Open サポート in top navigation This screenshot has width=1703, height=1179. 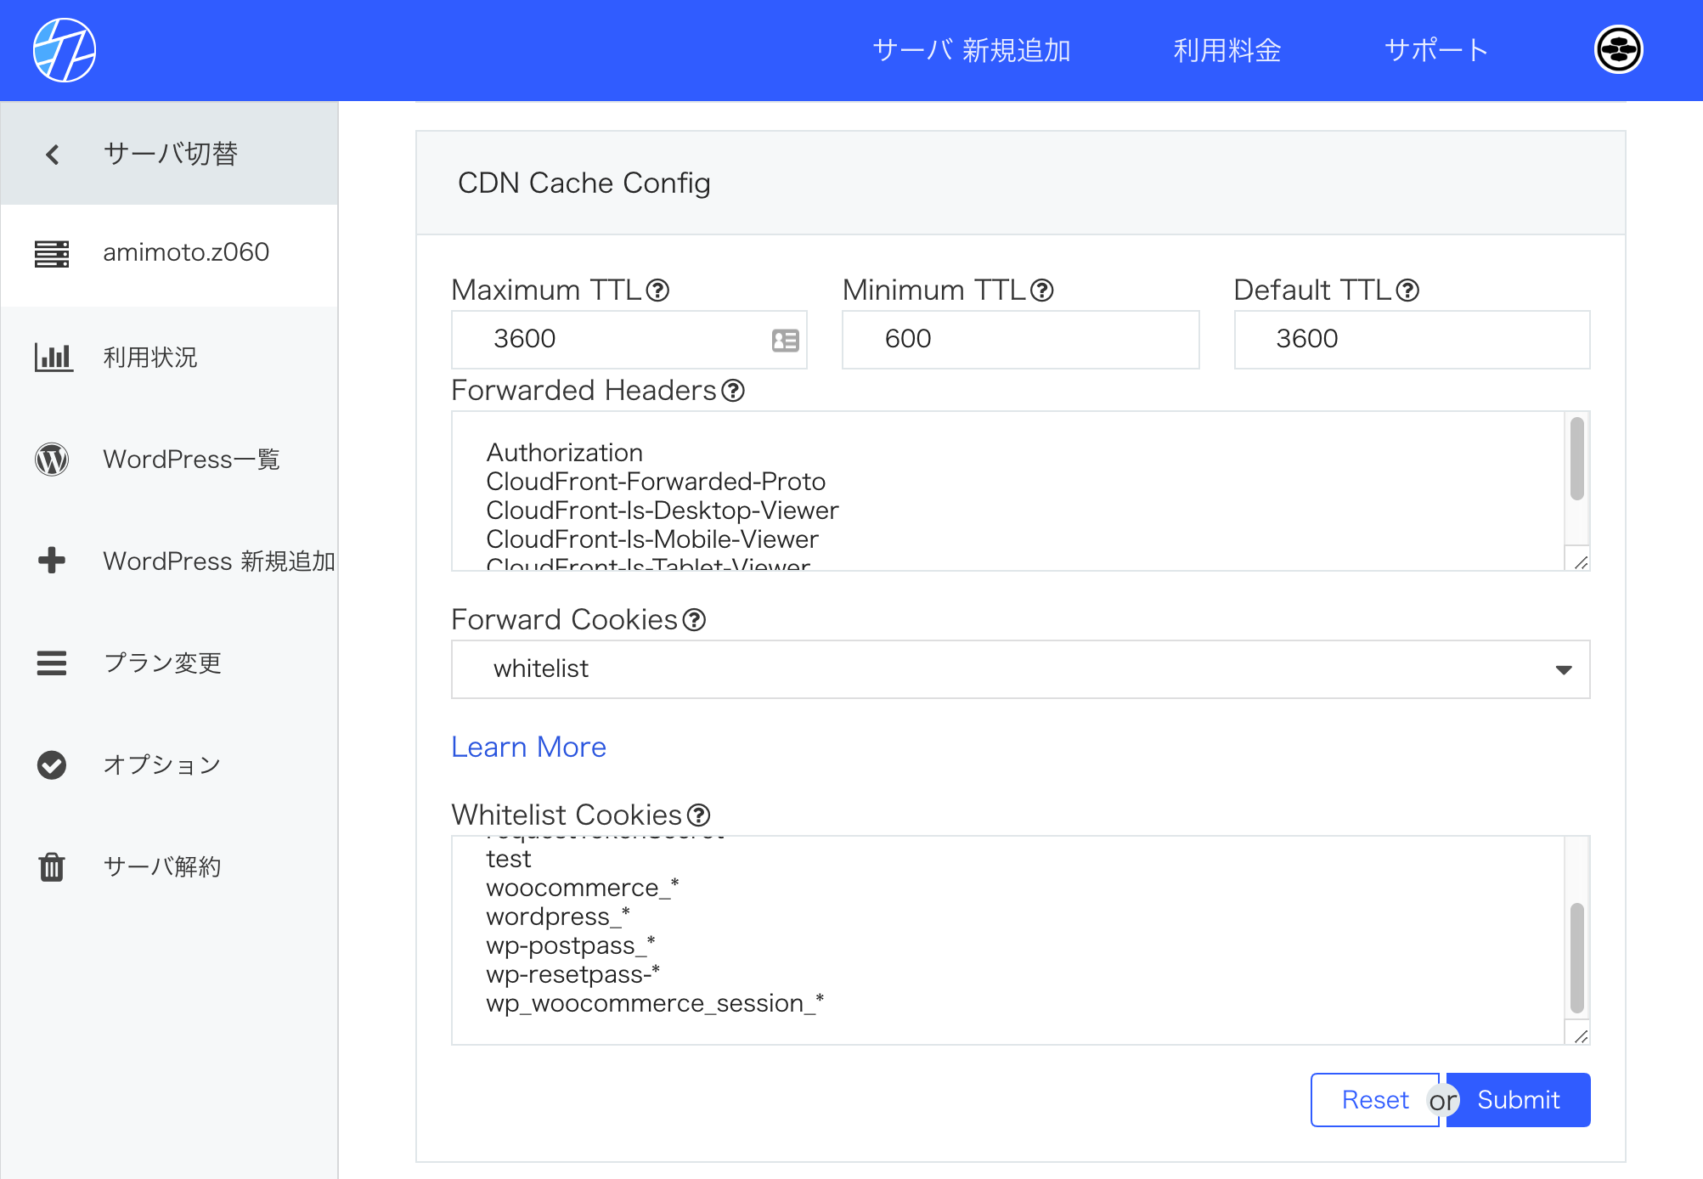1436,50
